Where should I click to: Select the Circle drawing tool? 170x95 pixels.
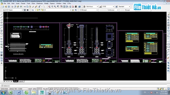point(2,31)
